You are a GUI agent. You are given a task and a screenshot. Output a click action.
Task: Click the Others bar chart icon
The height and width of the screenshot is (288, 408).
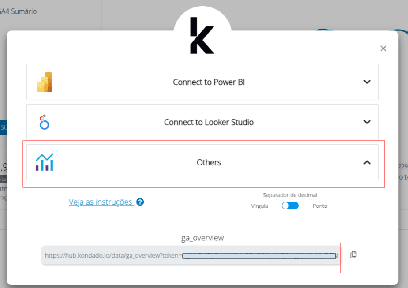click(x=45, y=162)
